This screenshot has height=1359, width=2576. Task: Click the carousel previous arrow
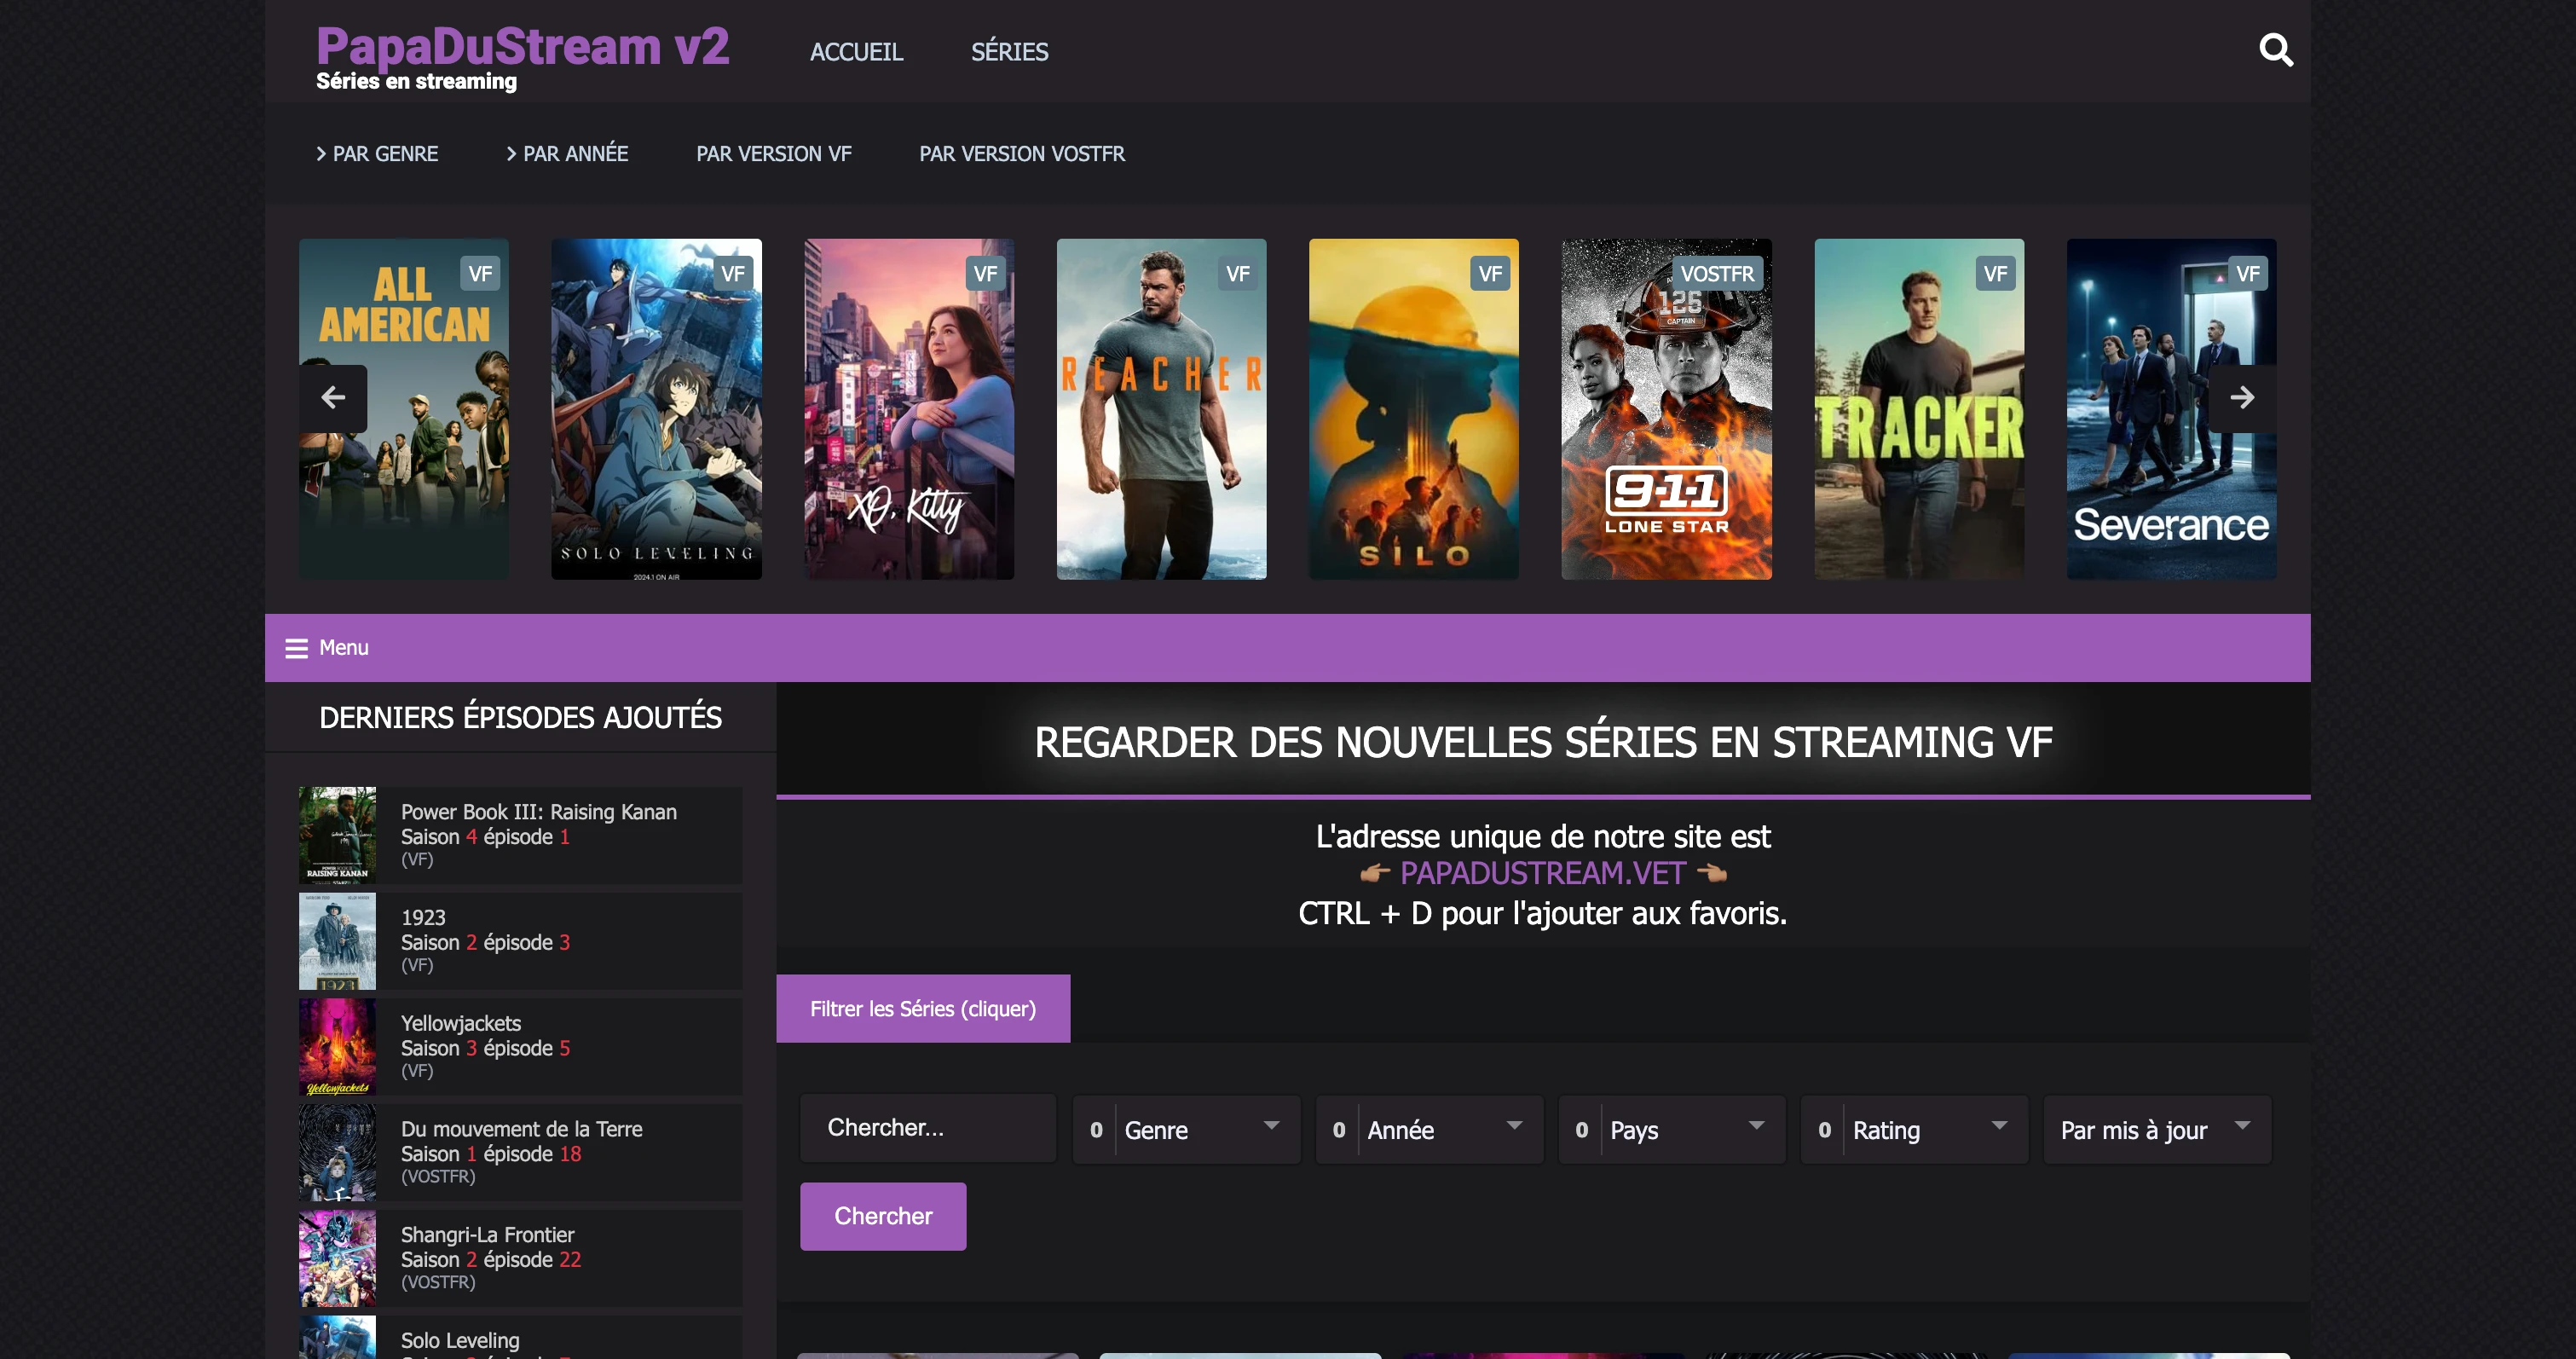coord(333,398)
